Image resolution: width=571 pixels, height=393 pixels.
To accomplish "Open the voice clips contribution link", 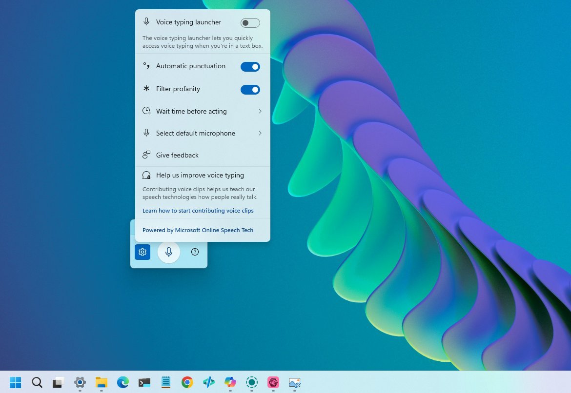I will (x=198, y=210).
